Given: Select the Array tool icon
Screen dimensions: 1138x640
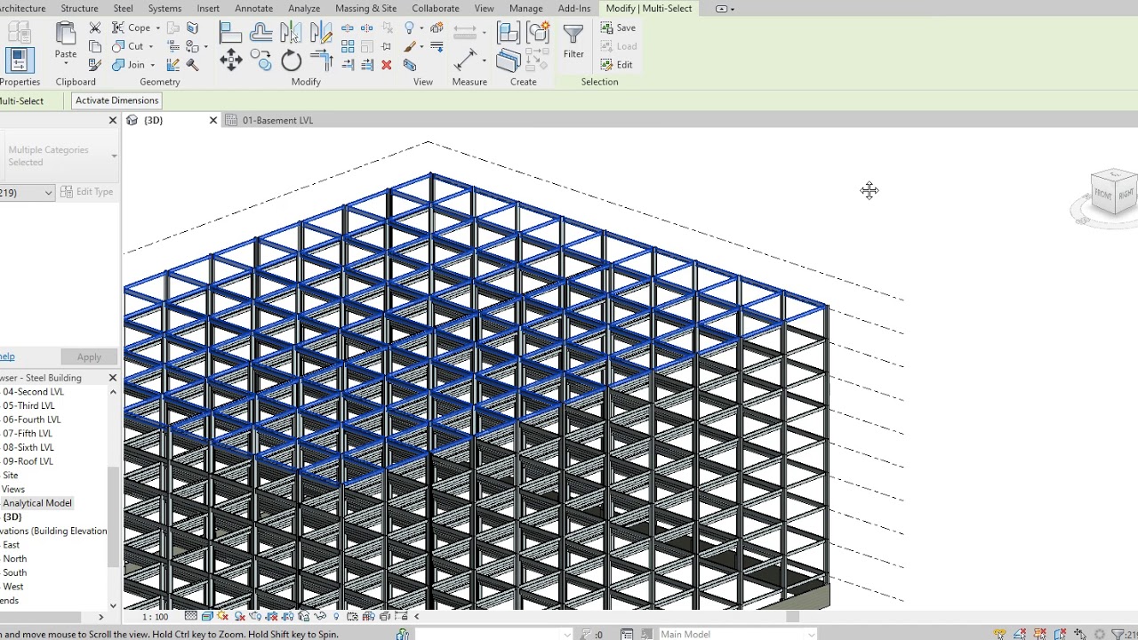Looking at the screenshot, I should [348, 46].
